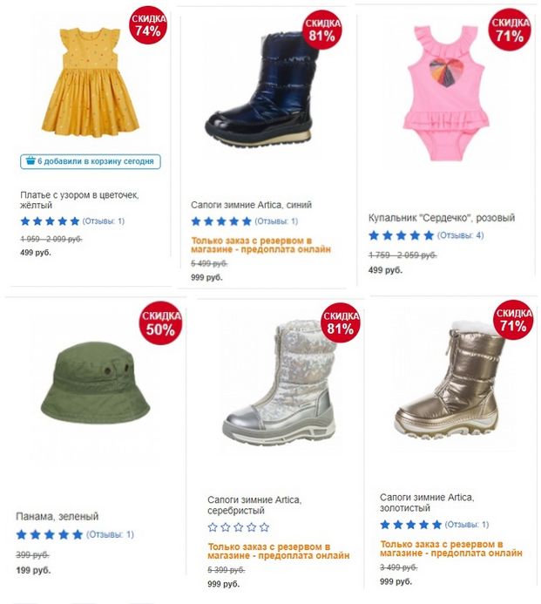Open "Сапоги зимние Artica, синий" product title
The image size is (541, 604).
point(251,205)
